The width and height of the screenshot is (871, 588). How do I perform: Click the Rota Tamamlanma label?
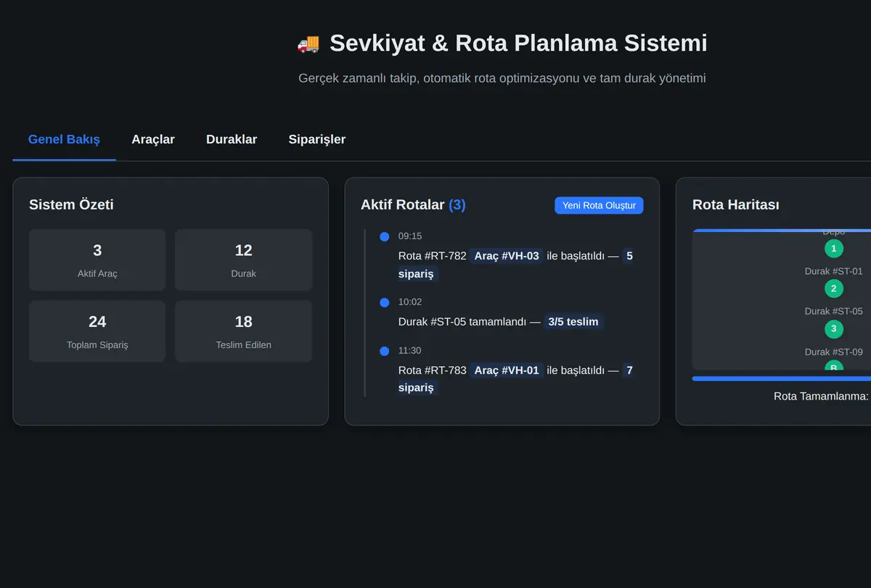(x=821, y=397)
